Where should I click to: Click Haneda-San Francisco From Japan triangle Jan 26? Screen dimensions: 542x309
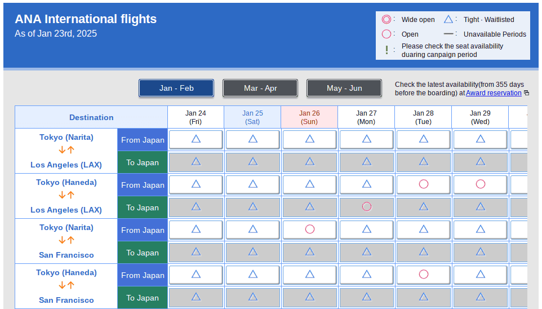point(310,275)
